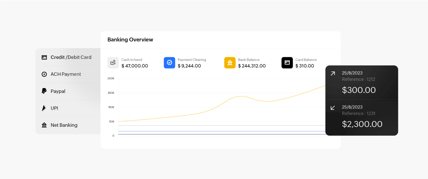Open the Paypal payment option
Viewport: 428px width, 179px height.
coord(58,91)
